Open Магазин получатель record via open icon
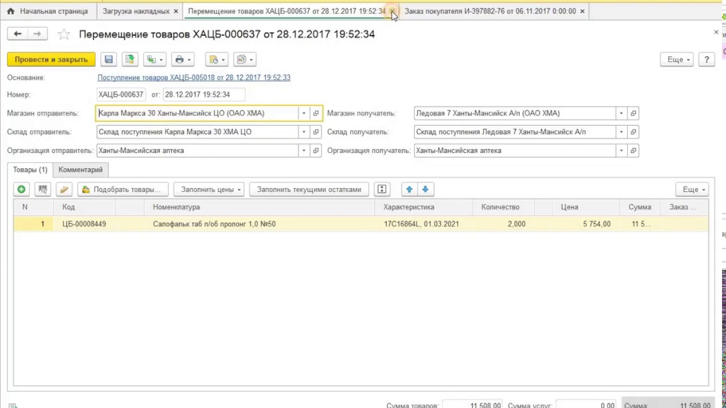Viewport: 726px width, 408px height. coord(634,113)
